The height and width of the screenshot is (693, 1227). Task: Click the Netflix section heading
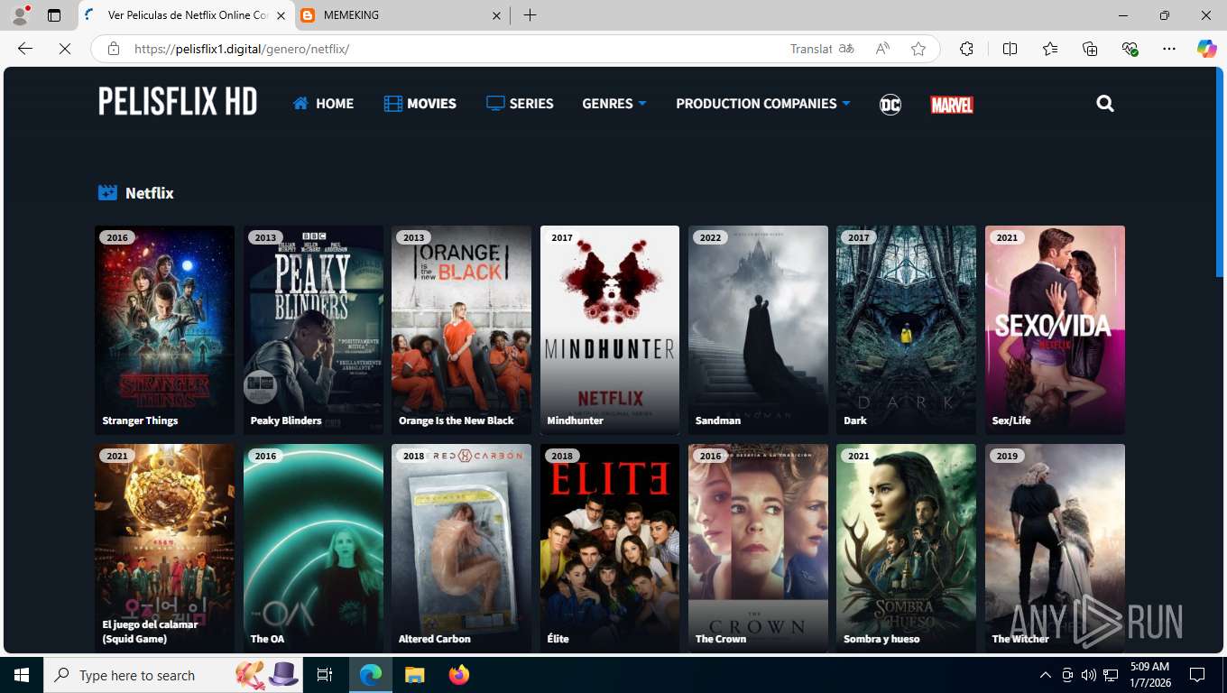136,193
